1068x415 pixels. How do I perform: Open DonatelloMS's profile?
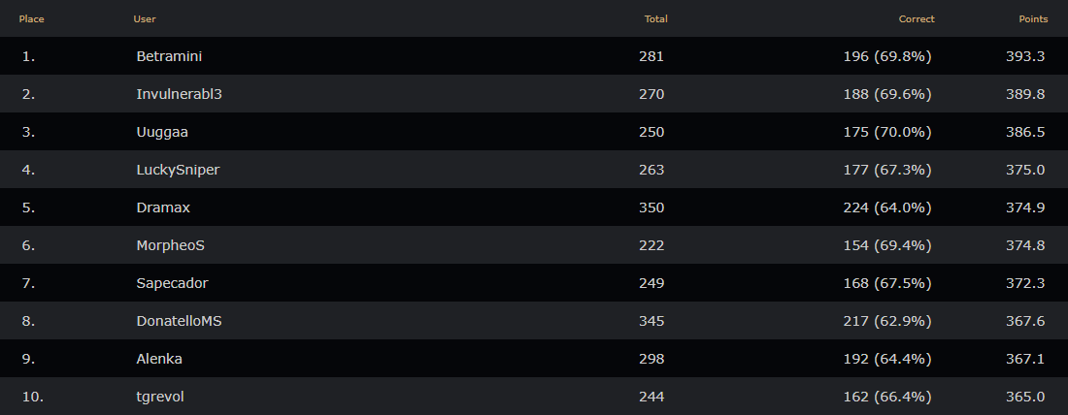(180, 321)
